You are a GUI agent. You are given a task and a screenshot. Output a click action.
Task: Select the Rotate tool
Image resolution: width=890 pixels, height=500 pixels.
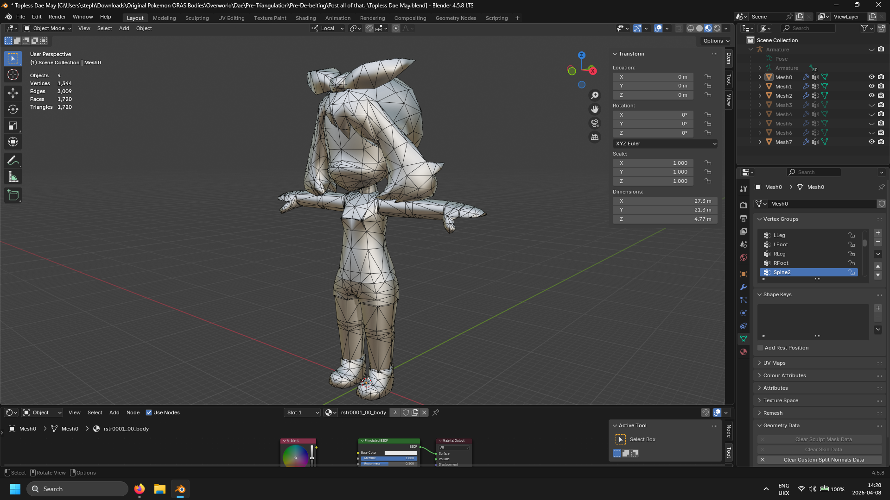point(13,109)
